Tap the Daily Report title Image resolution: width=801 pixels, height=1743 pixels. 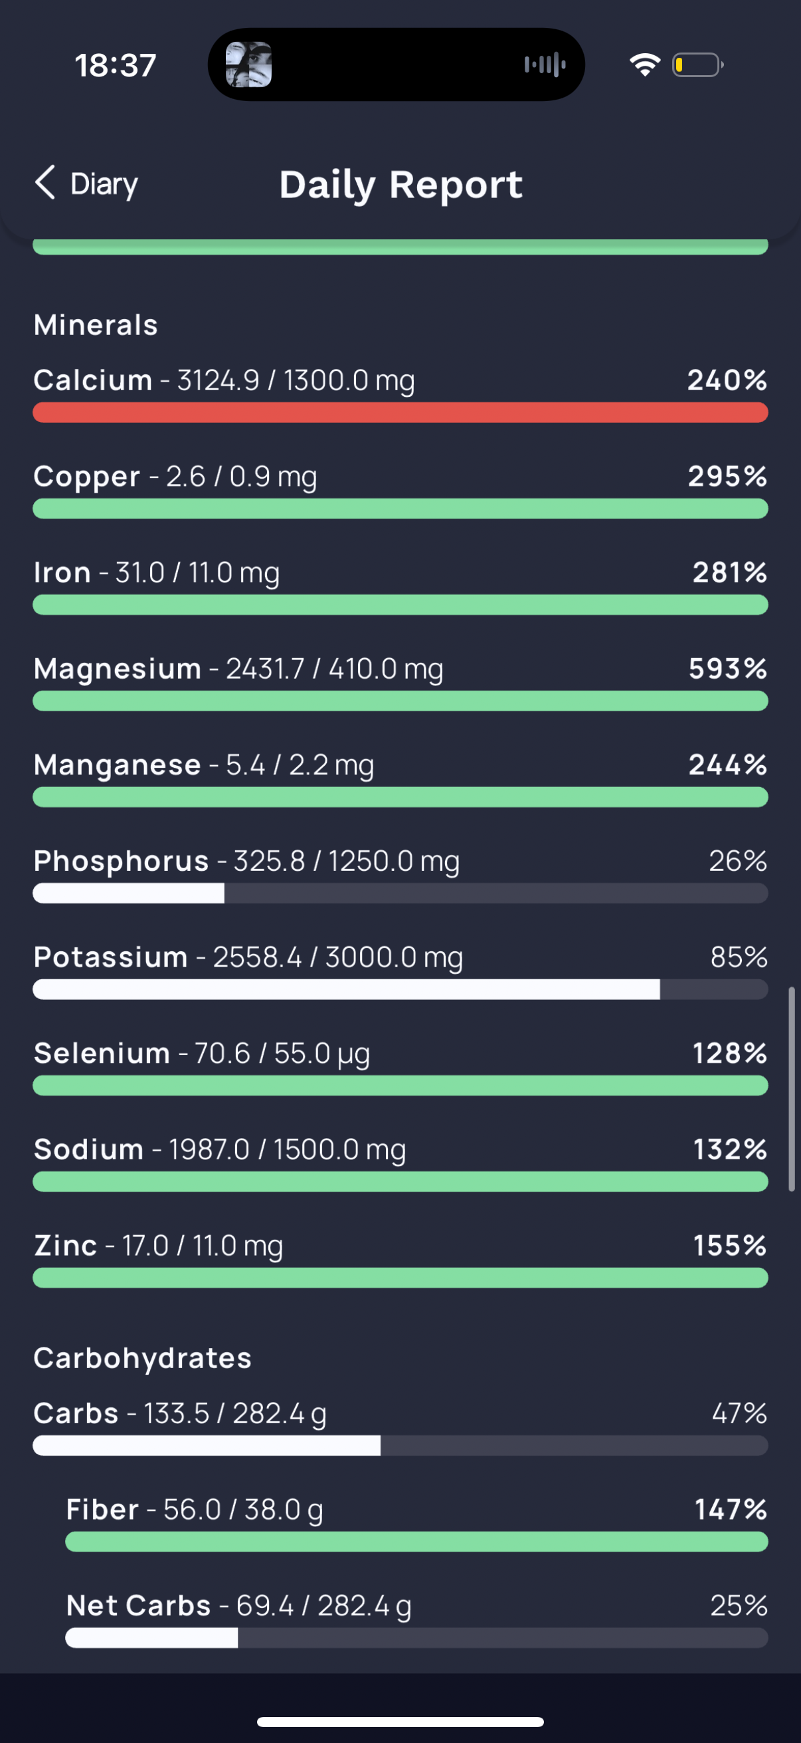(401, 185)
